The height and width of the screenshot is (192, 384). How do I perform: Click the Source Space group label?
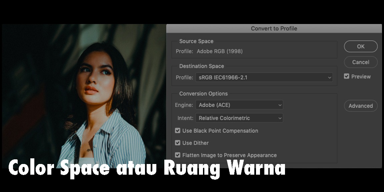coord(196,41)
